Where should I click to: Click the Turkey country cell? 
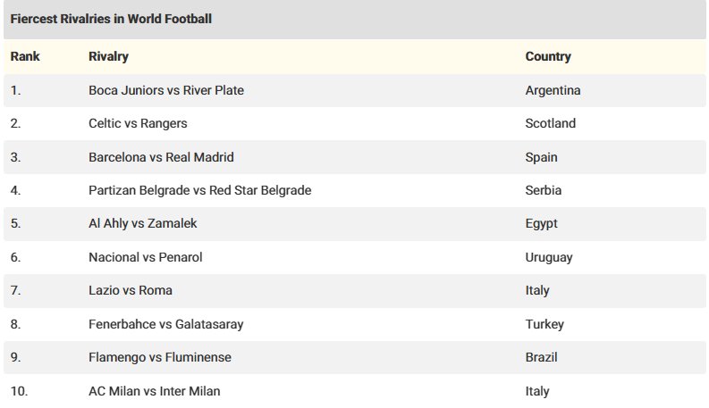[x=544, y=324]
